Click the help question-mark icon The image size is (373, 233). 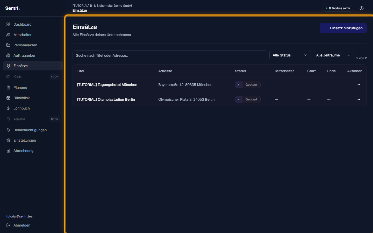click(x=362, y=8)
